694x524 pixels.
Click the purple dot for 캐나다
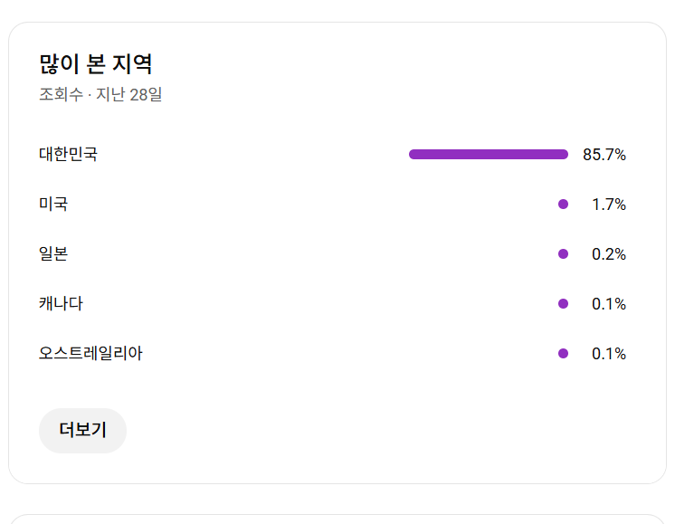pyautogui.click(x=563, y=304)
